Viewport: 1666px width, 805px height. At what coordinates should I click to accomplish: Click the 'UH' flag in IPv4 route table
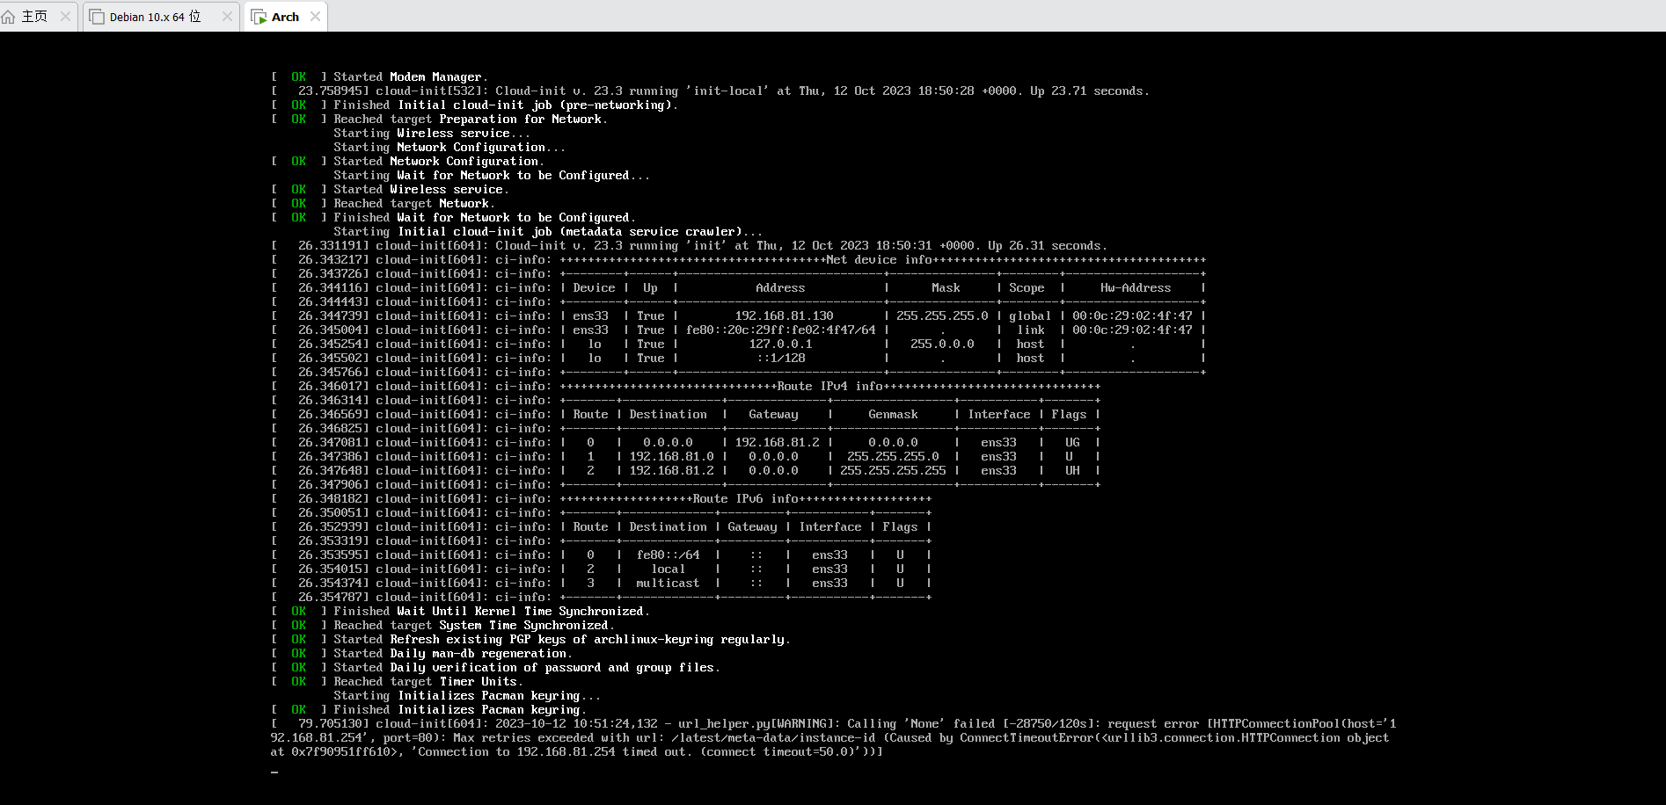coord(1072,471)
